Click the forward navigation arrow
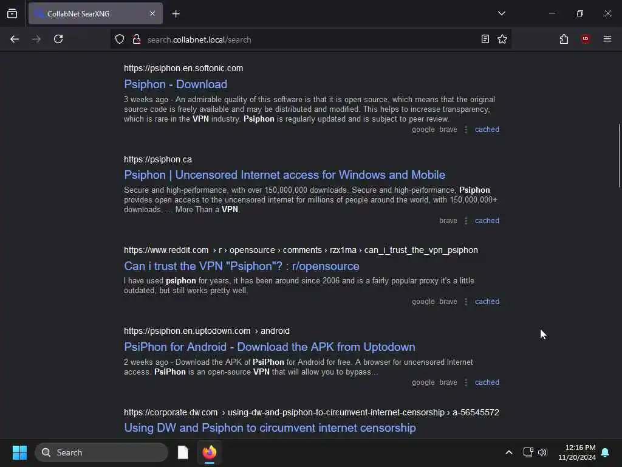622x467 pixels. 36,39
